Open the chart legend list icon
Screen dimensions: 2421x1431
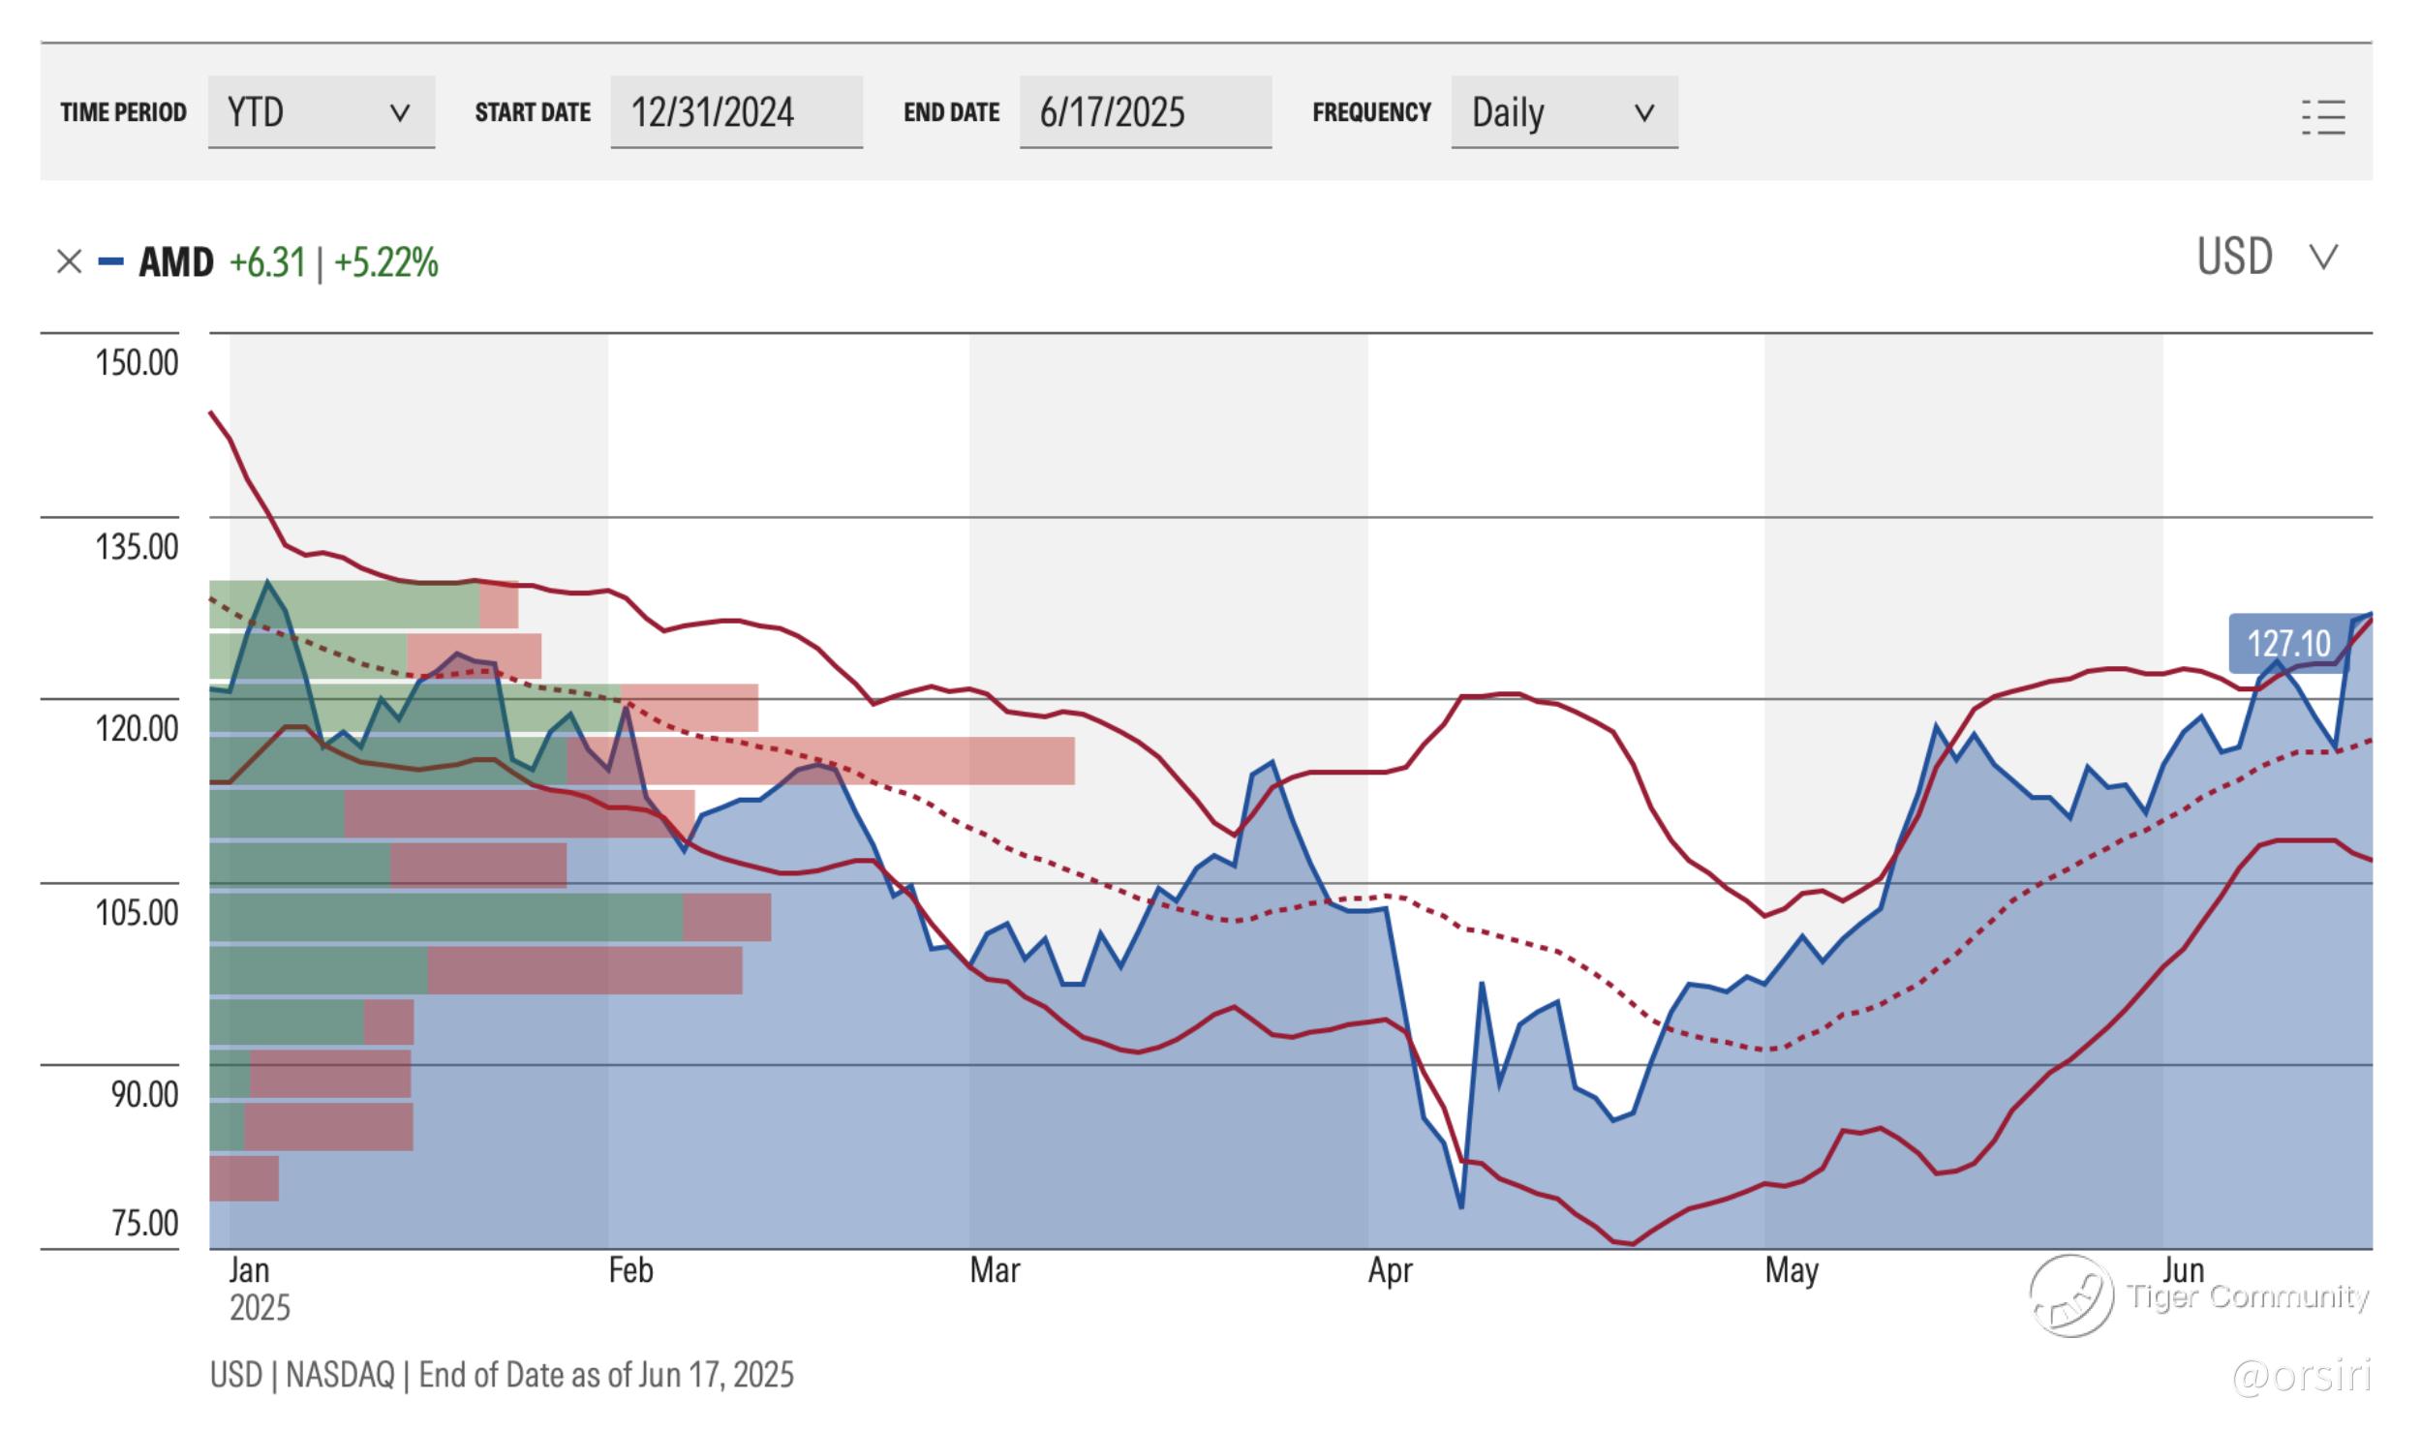coord(2322,117)
